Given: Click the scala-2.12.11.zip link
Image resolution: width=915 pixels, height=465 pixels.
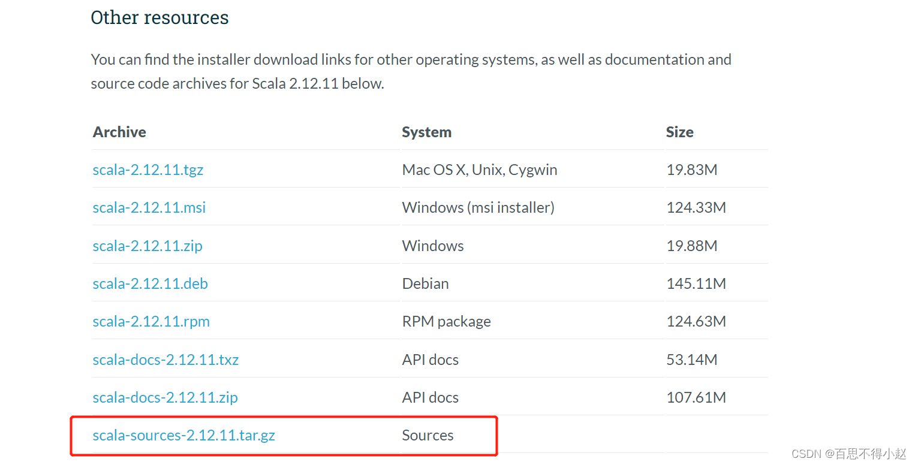Looking at the screenshot, I should click(x=148, y=246).
